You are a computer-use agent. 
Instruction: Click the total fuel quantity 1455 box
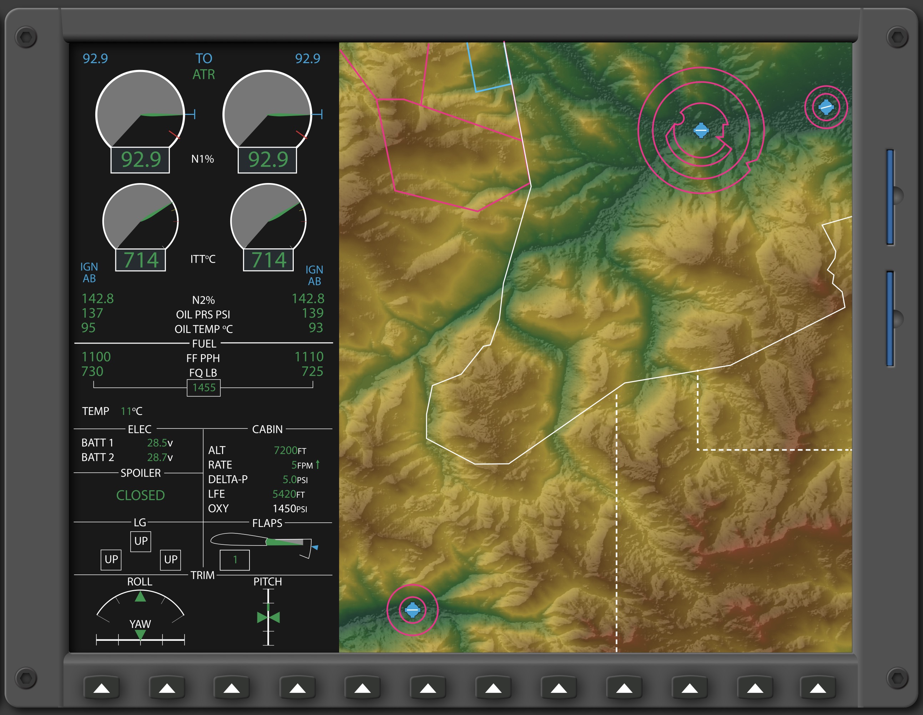[x=204, y=387]
